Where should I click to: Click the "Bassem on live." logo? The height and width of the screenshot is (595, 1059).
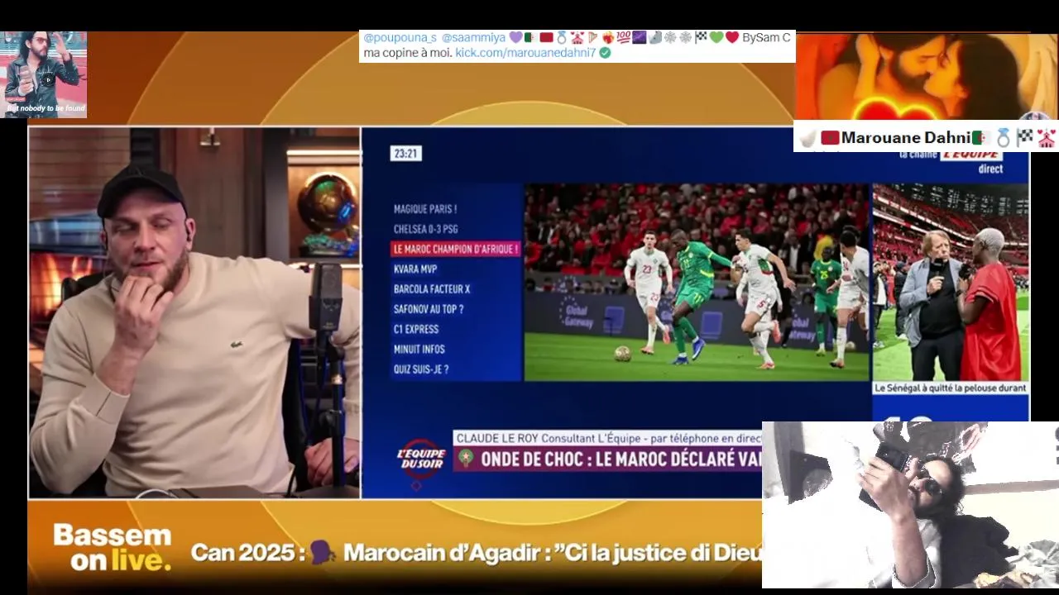click(x=113, y=547)
